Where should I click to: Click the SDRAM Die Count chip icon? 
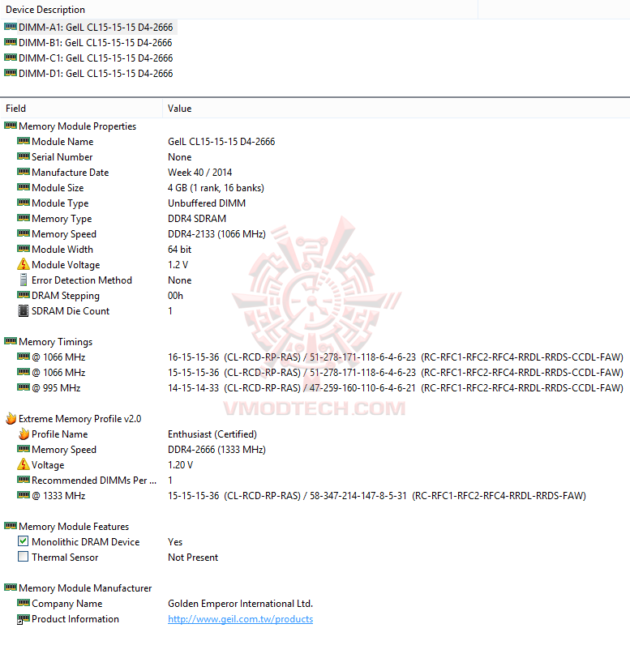tap(24, 311)
